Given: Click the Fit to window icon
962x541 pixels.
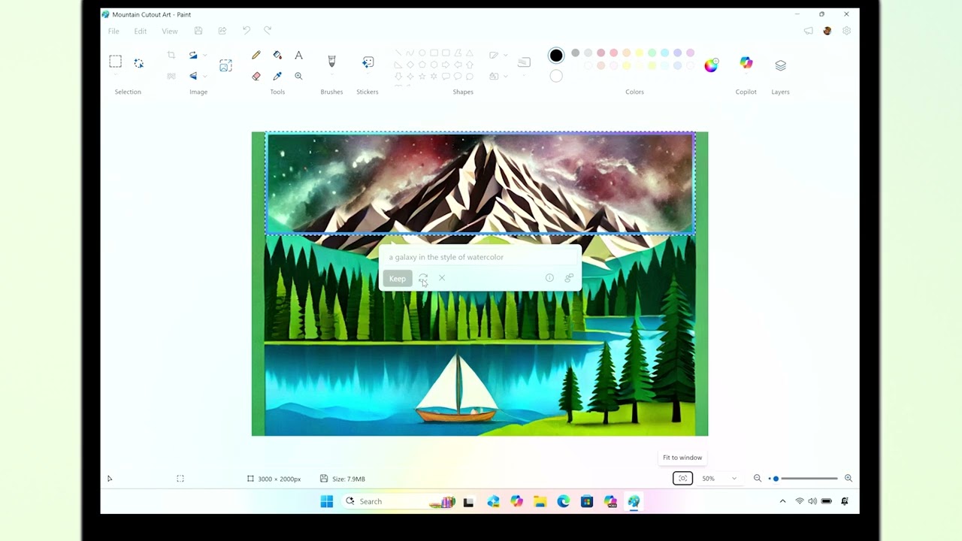Looking at the screenshot, I should 682,479.
